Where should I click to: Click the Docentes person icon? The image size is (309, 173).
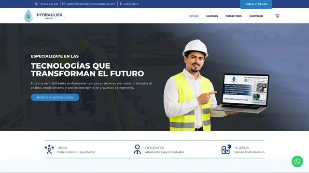click(137, 149)
